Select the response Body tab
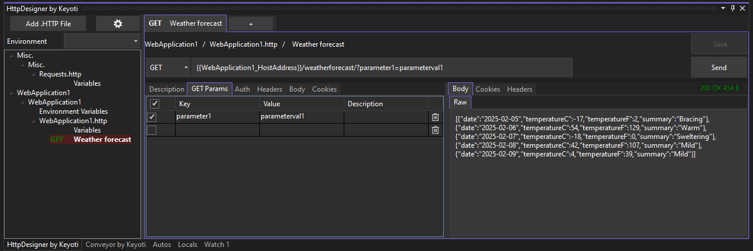753x251 pixels. (x=460, y=89)
